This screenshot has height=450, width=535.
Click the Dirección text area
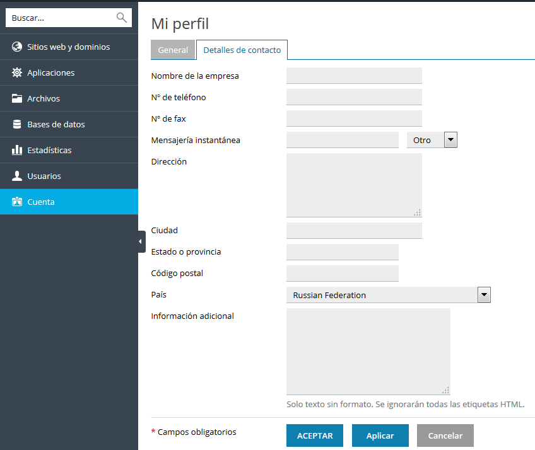pos(354,185)
